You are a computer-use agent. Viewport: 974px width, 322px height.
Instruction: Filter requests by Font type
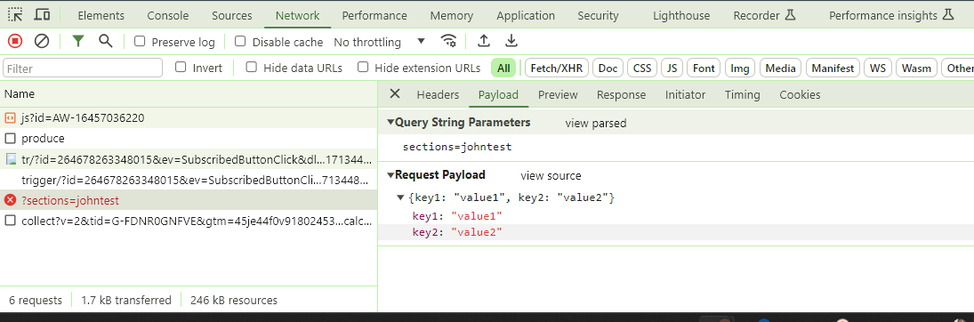coord(704,68)
